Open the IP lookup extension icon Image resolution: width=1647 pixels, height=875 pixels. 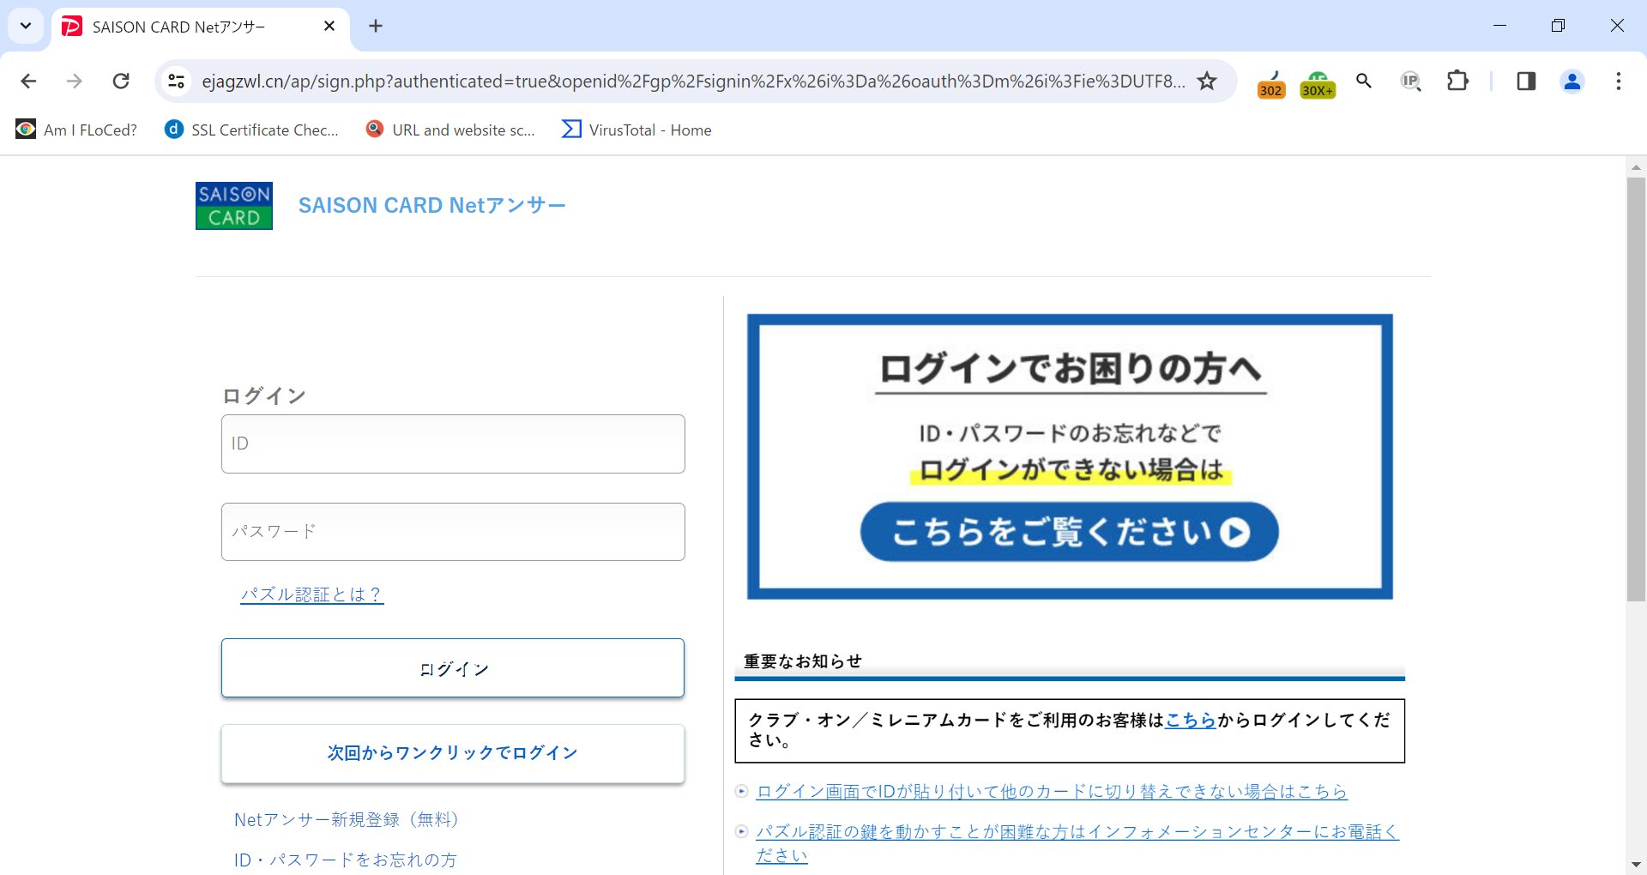pyautogui.click(x=1411, y=81)
